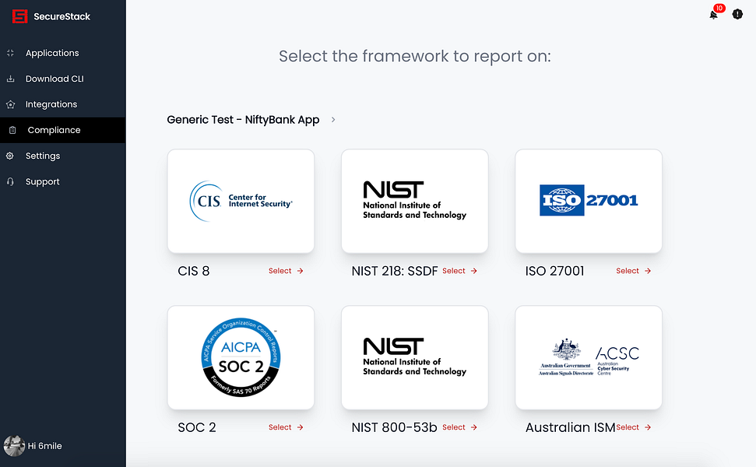Select the SOC 2 framework
Image resolution: width=756 pixels, height=467 pixels.
[x=286, y=427]
